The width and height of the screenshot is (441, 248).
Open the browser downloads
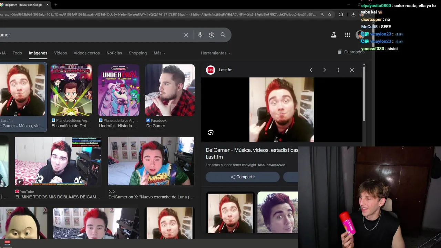pyautogui.click(x=353, y=14)
